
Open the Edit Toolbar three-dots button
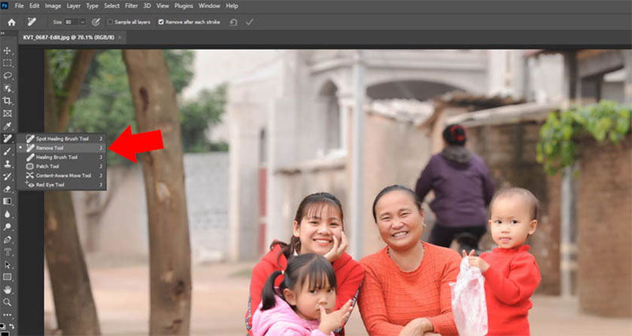(8, 315)
